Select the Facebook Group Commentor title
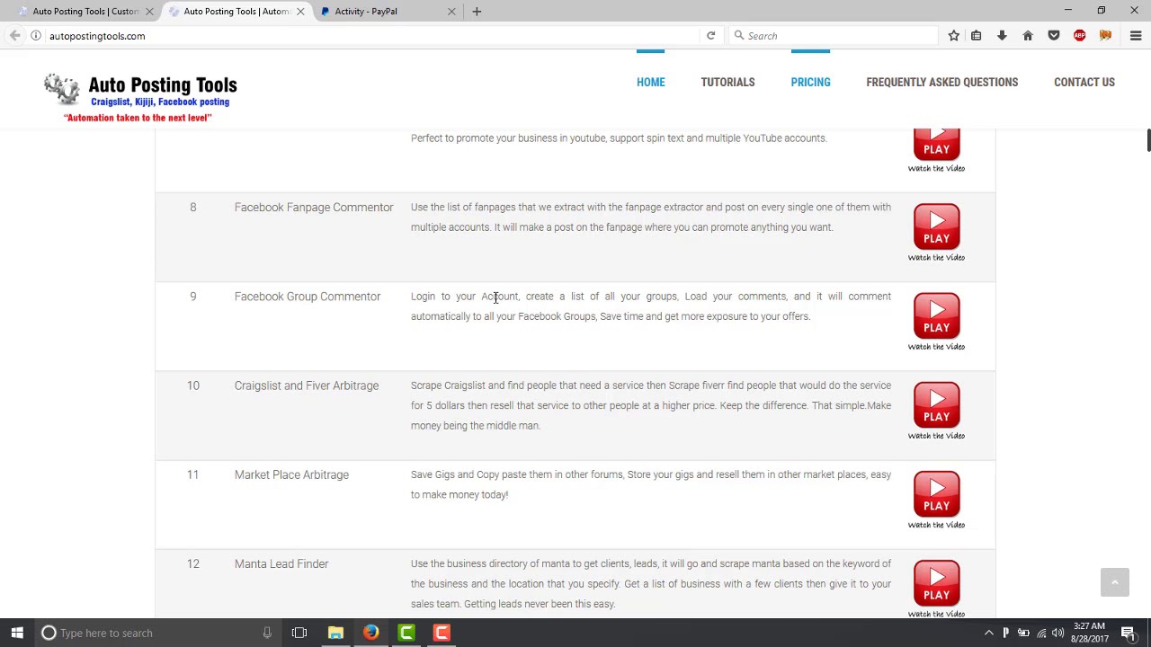The image size is (1151, 647). coord(308,297)
